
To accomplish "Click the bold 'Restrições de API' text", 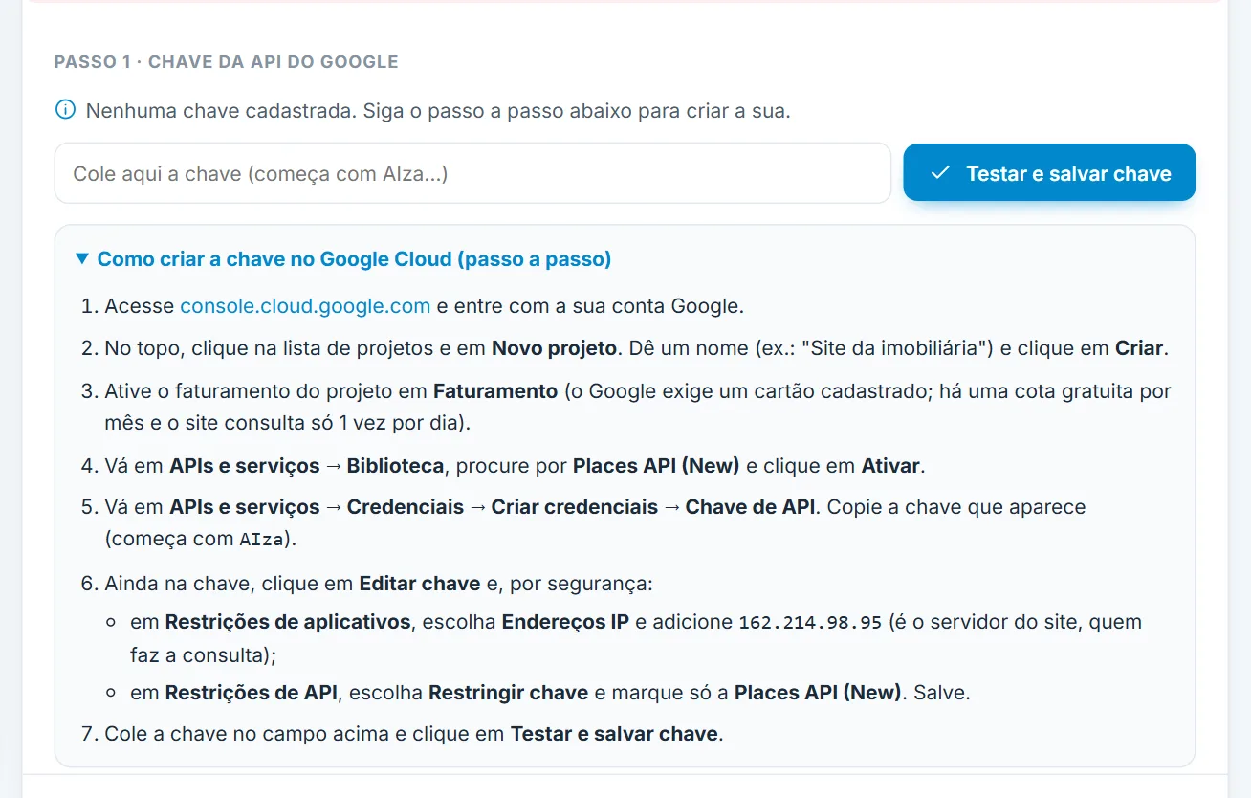I will [252, 693].
